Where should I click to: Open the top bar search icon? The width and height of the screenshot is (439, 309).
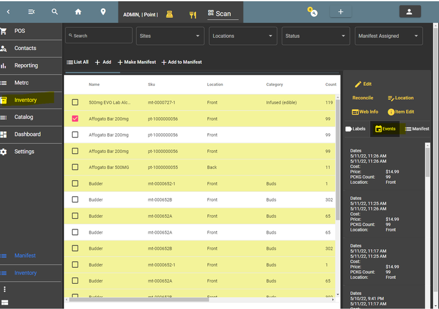click(x=55, y=12)
